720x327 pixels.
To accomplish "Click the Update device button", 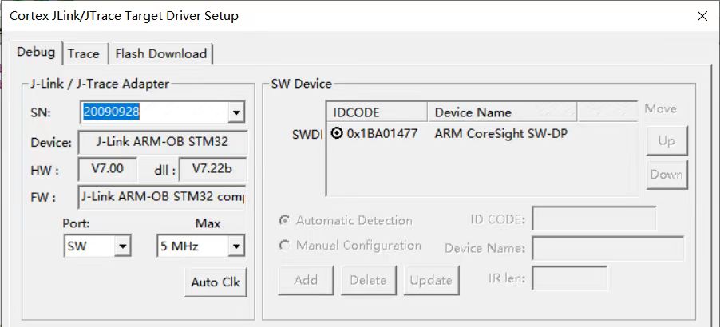I will [431, 280].
